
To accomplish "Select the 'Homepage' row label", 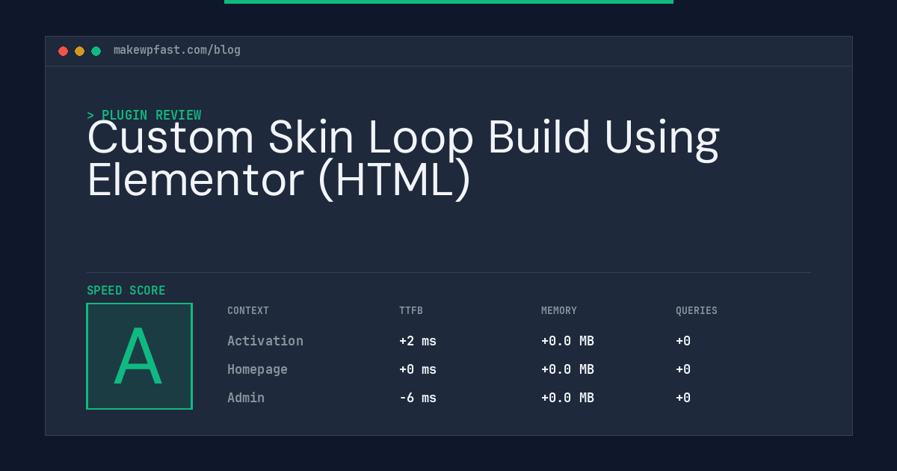I will coord(257,369).
